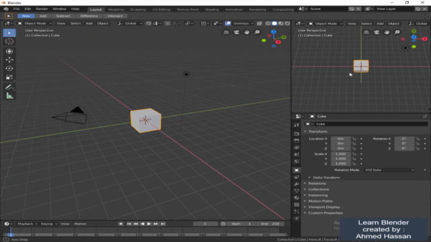
Task: Open the Object Data mesh tab
Action: [x=296, y=191]
